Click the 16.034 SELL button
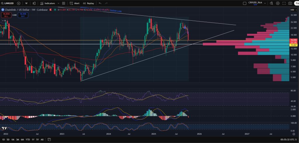This screenshot has height=143, width=299. click(x=6, y=15)
